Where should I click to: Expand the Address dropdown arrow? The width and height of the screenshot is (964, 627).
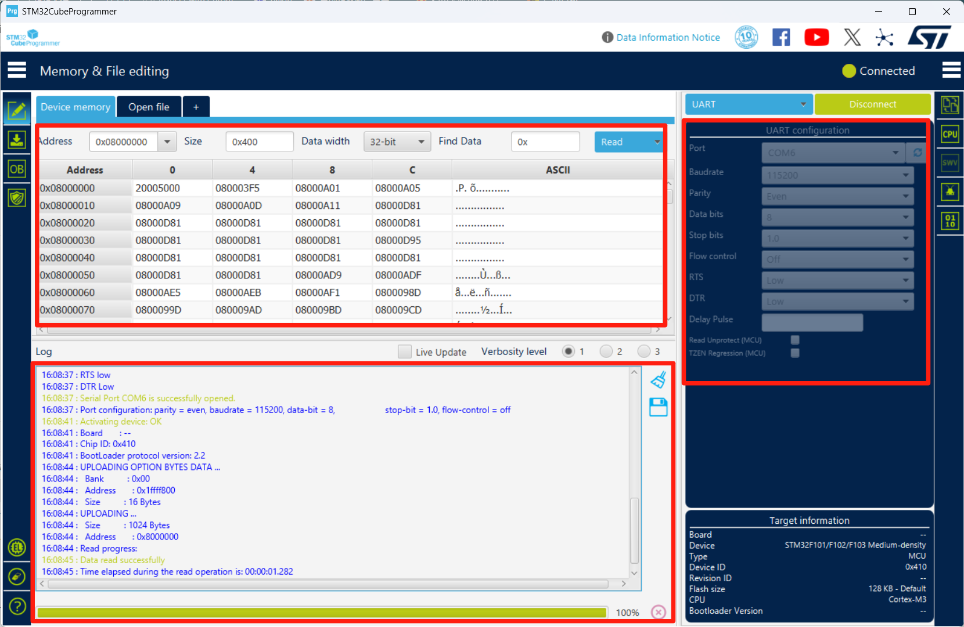click(167, 142)
